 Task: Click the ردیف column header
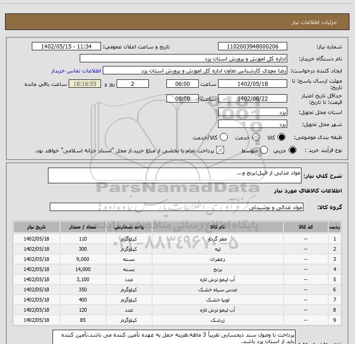pos(335,227)
